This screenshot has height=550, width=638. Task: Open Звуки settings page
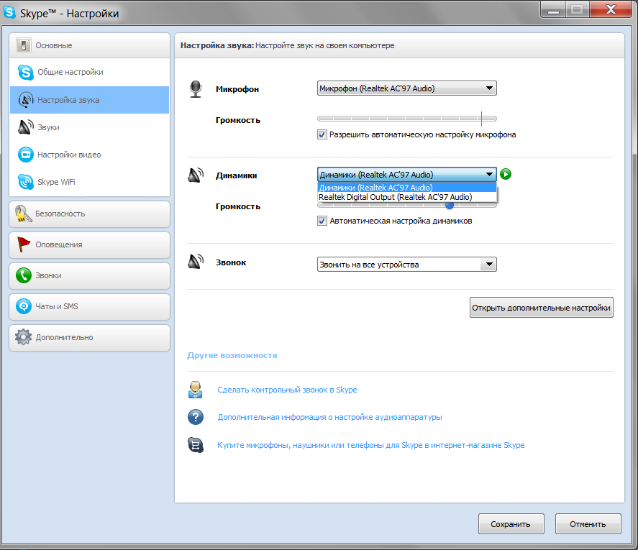point(89,127)
